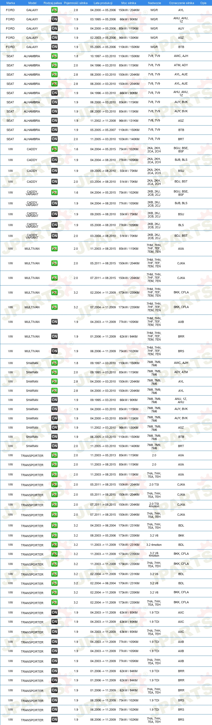The height and width of the screenshot is (725, 212).
Task: Click the petrol icon for Transporter 08.2003 BKK
Action: [54, 535]
